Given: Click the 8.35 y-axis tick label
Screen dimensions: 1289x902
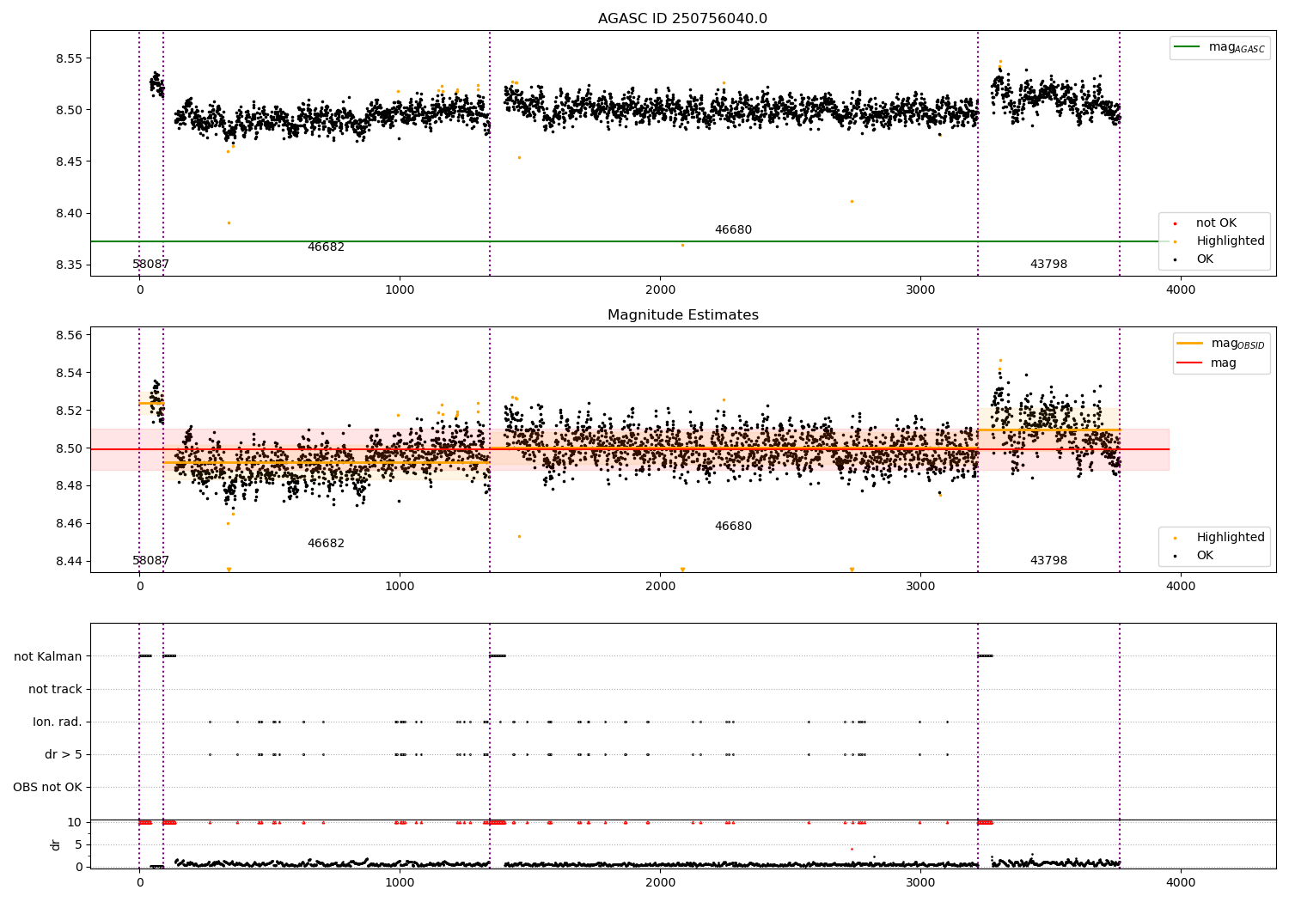Looking at the screenshot, I should point(69,265).
